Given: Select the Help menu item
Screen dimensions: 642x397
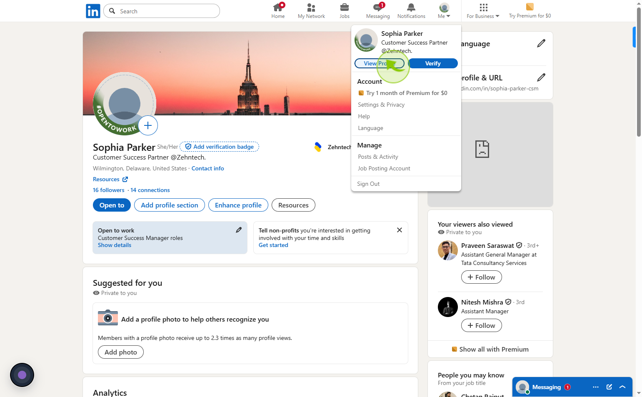Looking at the screenshot, I should point(364,116).
